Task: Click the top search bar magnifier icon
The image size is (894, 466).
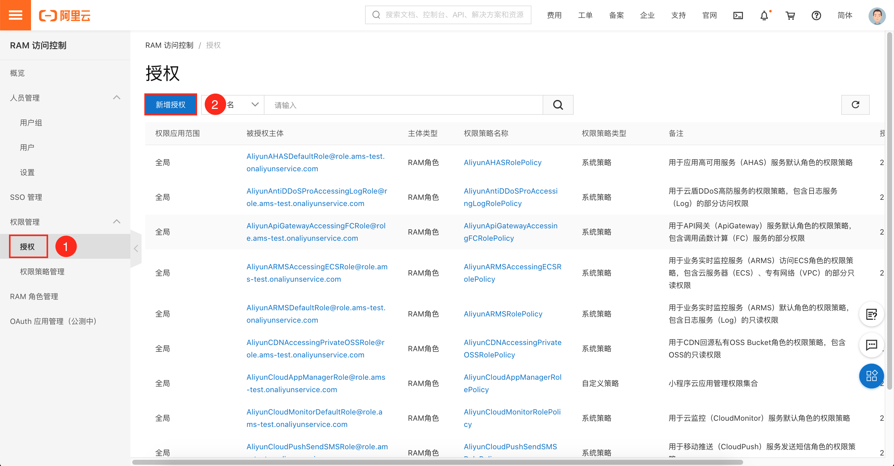Action: (x=376, y=15)
